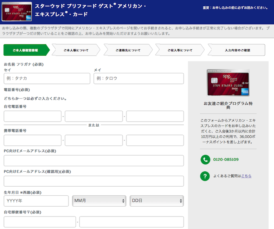This screenshot has height=229, width=274.
Task: Open the MM月 month dropdown
Action: pyautogui.click(x=99, y=201)
